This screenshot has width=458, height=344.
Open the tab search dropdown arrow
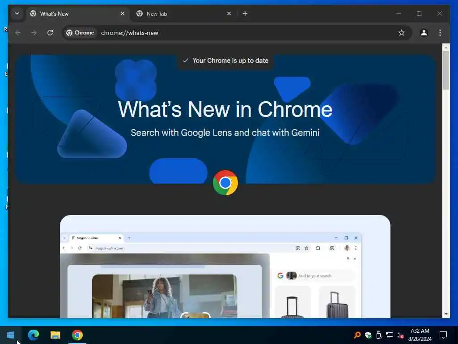[x=17, y=13]
